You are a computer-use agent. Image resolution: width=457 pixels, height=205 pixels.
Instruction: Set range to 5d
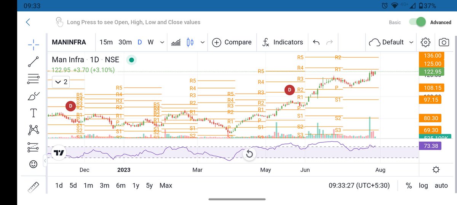point(73,186)
